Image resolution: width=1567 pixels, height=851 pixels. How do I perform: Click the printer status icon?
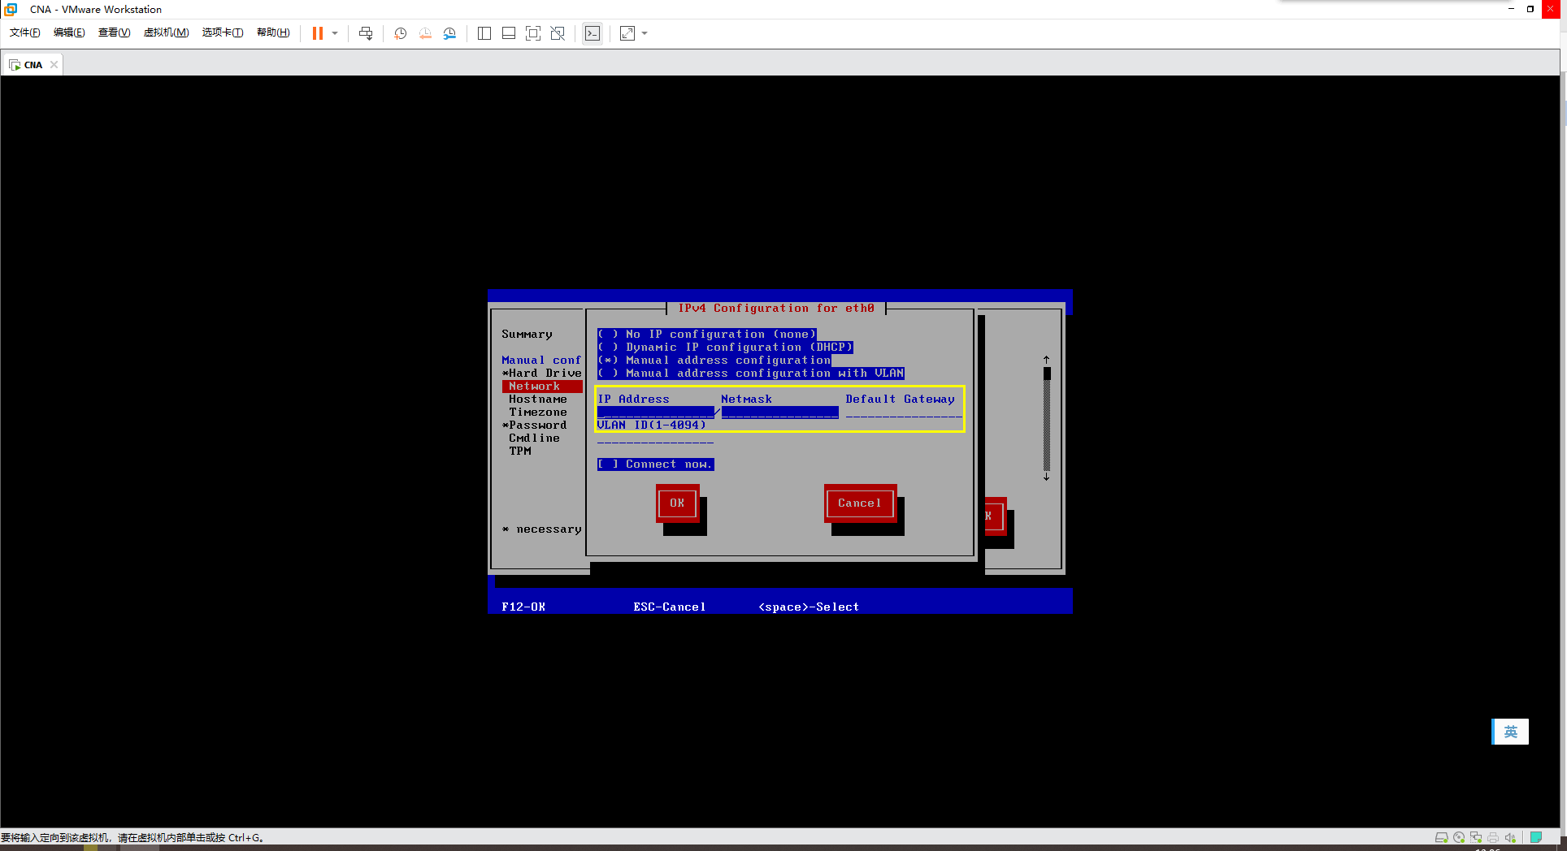tap(1493, 837)
